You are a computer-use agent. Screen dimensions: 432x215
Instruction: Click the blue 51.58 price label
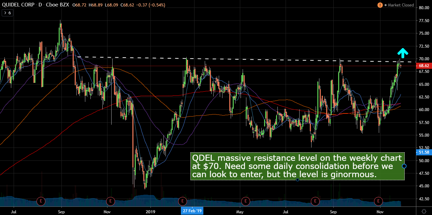(424, 152)
